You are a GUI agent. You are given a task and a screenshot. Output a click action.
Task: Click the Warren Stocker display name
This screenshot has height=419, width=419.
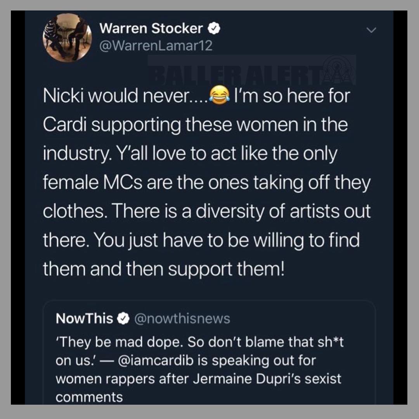coord(151,28)
